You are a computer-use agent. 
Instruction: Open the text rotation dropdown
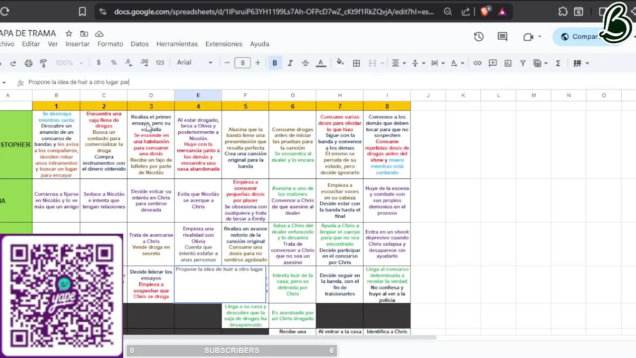(457, 63)
